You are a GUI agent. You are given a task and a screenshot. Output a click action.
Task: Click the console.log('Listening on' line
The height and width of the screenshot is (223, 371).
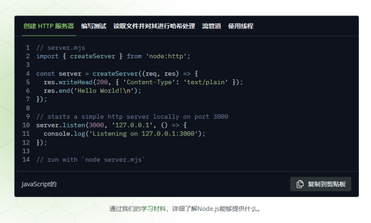[125, 134]
